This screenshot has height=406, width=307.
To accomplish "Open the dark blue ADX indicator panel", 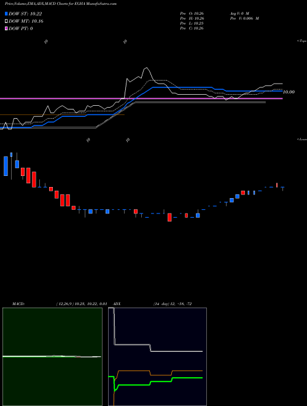I will [158, 357].
